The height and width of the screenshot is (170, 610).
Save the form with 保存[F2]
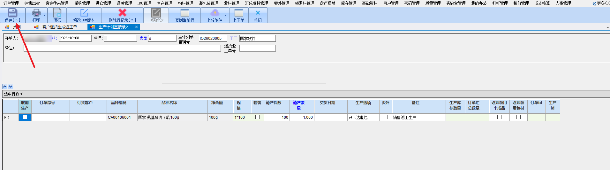tap(12, 15)
